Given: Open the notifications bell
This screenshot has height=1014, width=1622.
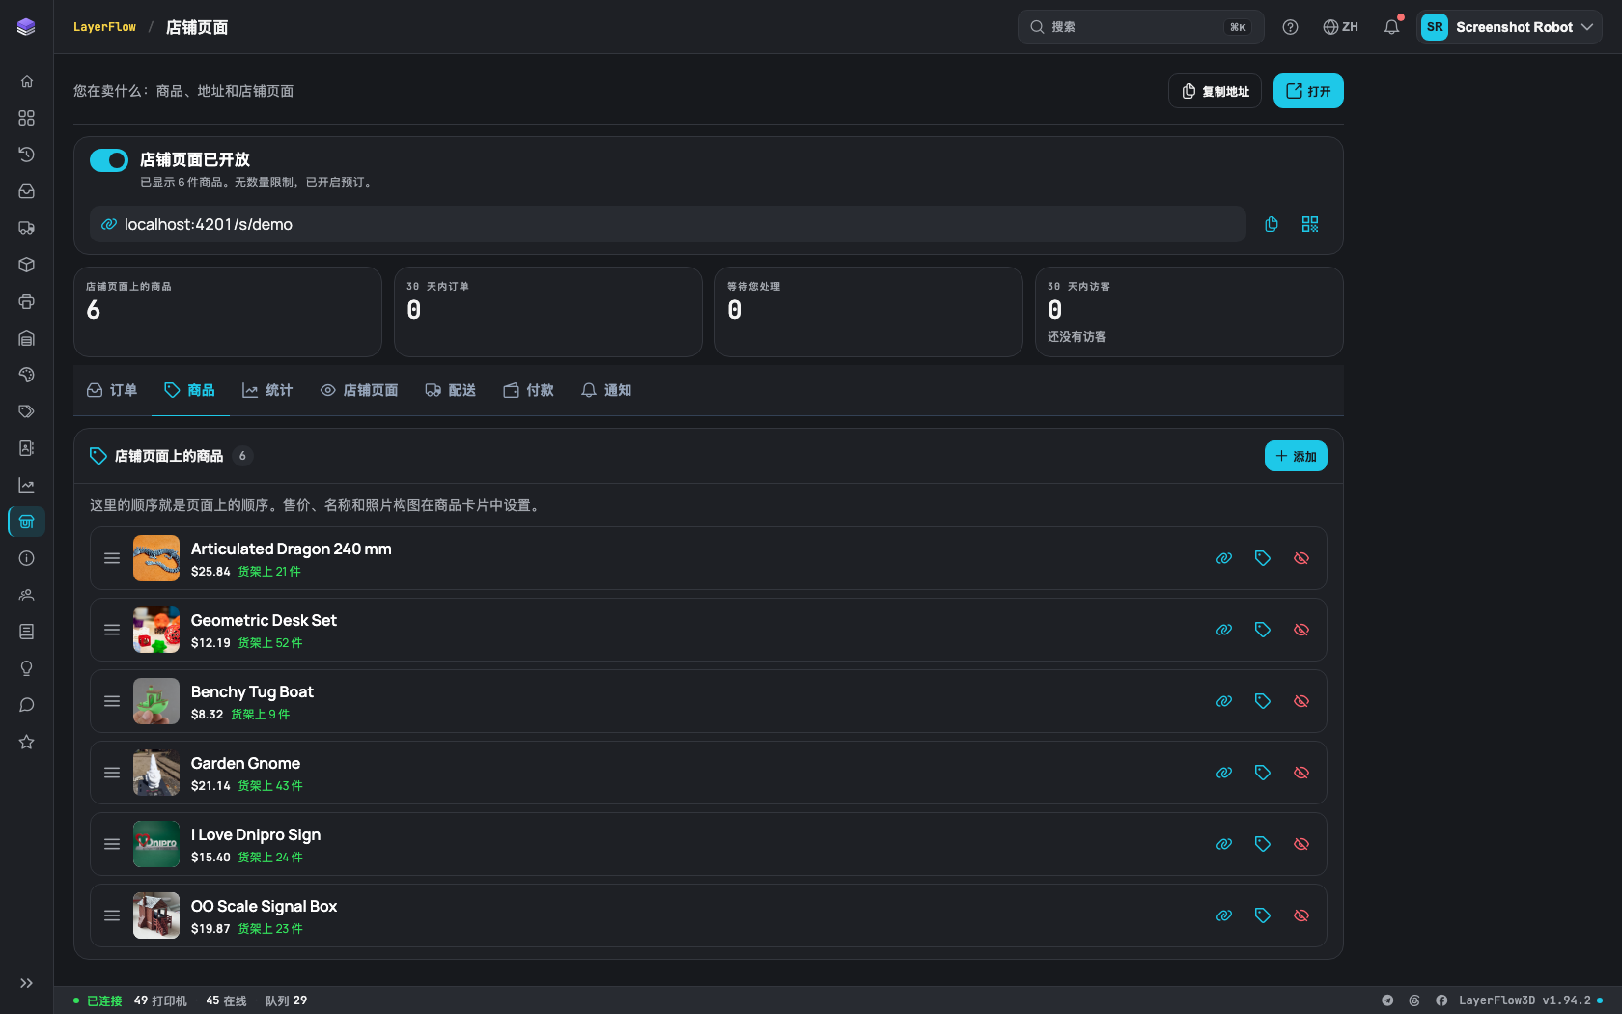Looking at the screenshot, I should point(1391,27).
